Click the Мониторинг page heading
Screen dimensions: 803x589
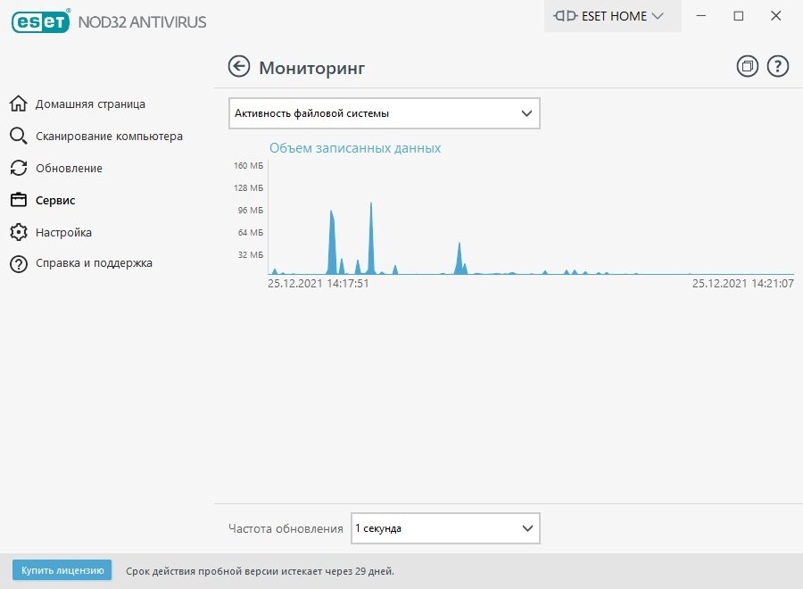(312, 68)
